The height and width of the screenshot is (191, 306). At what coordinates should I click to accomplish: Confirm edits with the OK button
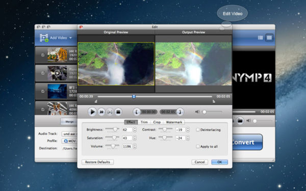click(x=219, y=162)
